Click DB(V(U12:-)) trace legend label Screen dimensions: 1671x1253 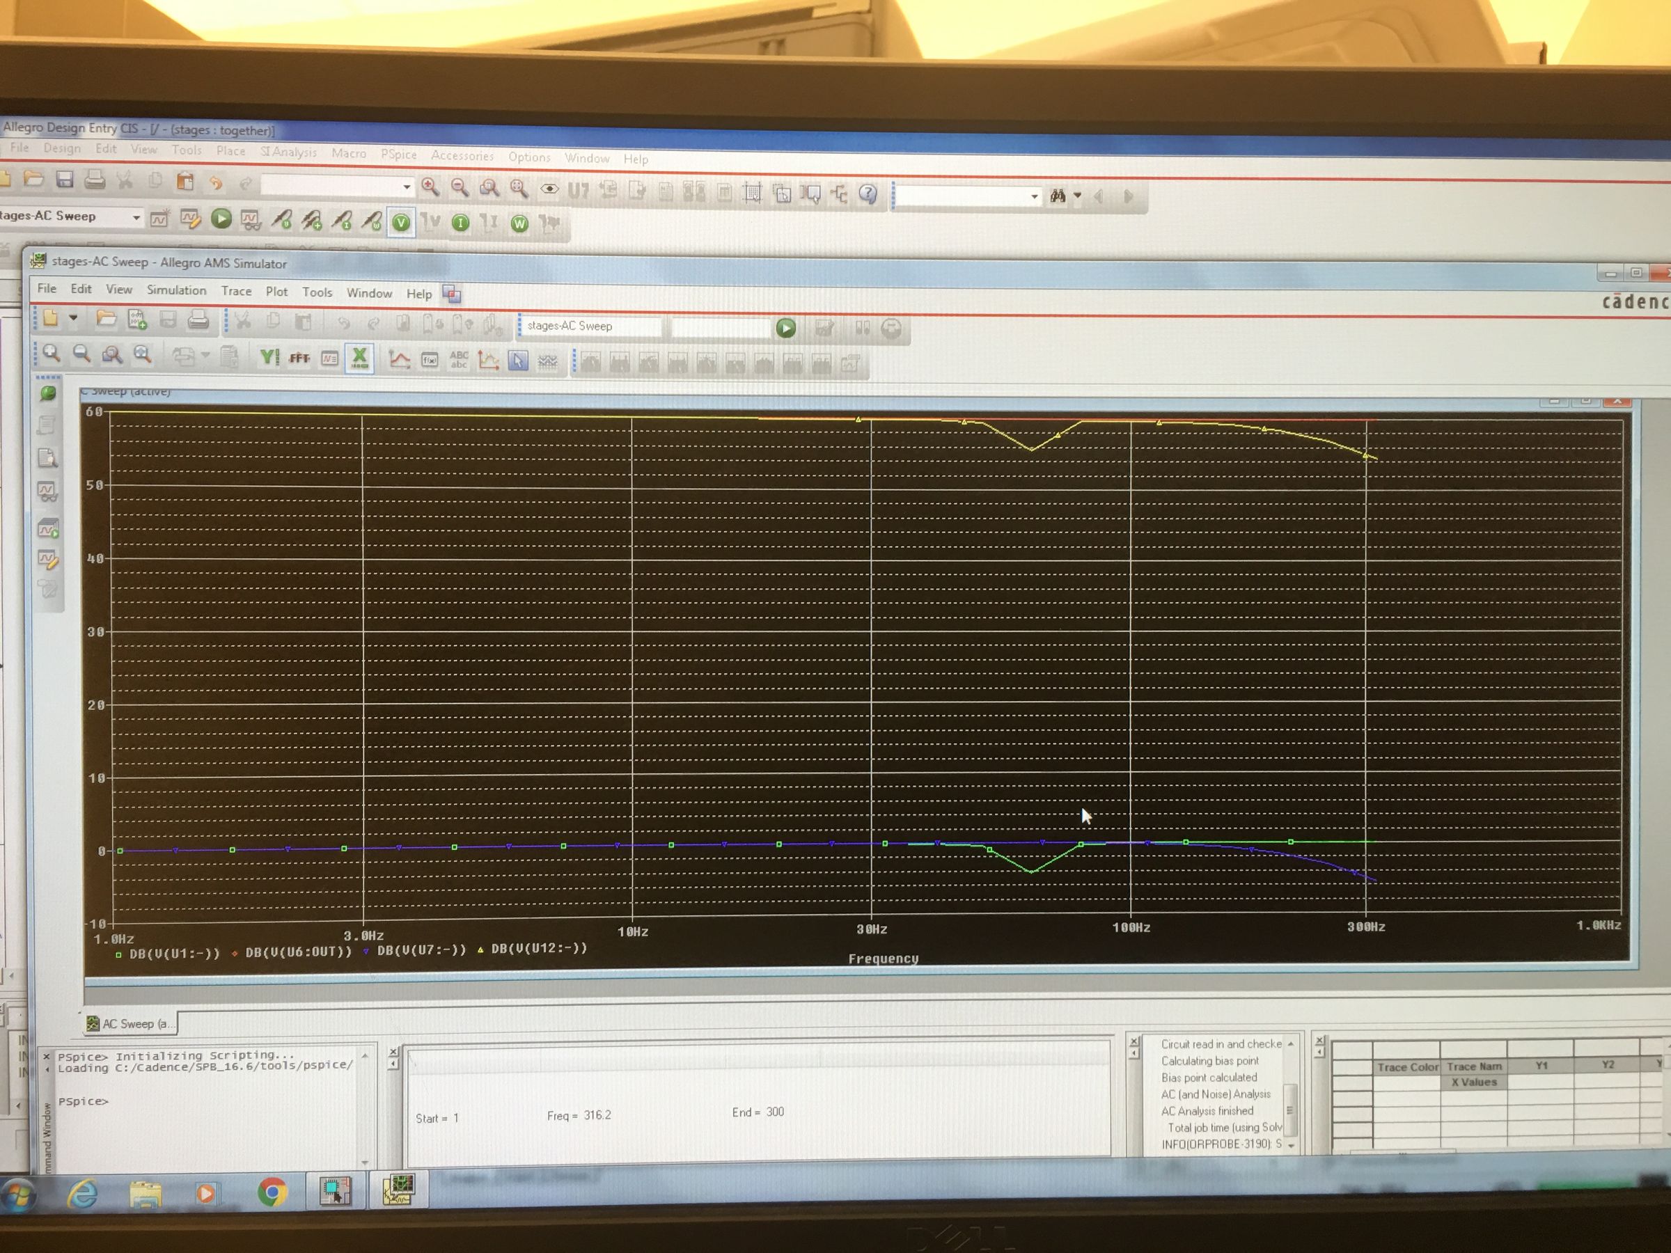pos(539,948)
